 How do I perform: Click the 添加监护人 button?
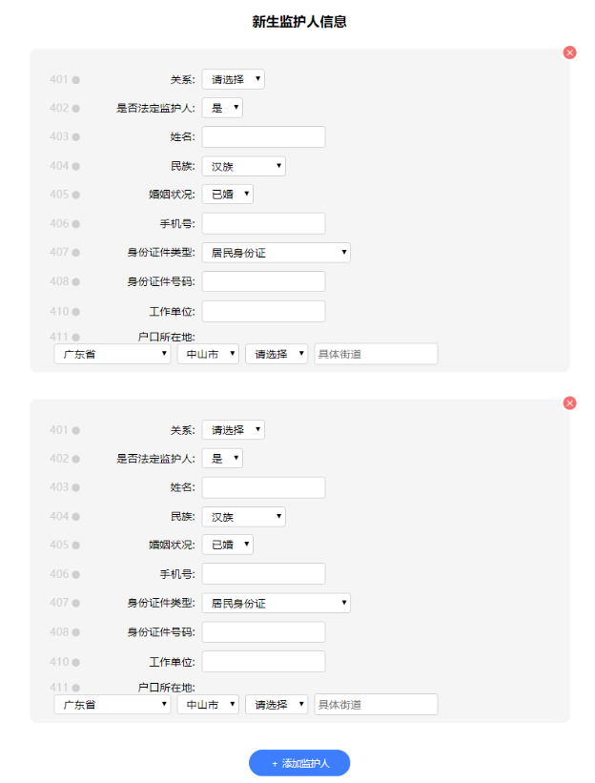tap(299, 763)
